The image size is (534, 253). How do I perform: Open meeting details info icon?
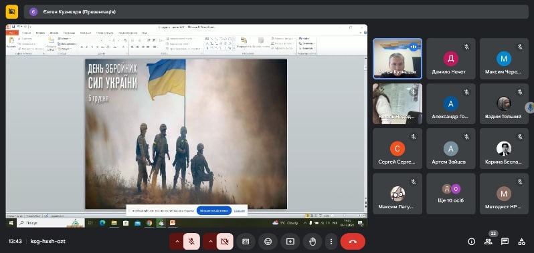click(x=471, y=242)
